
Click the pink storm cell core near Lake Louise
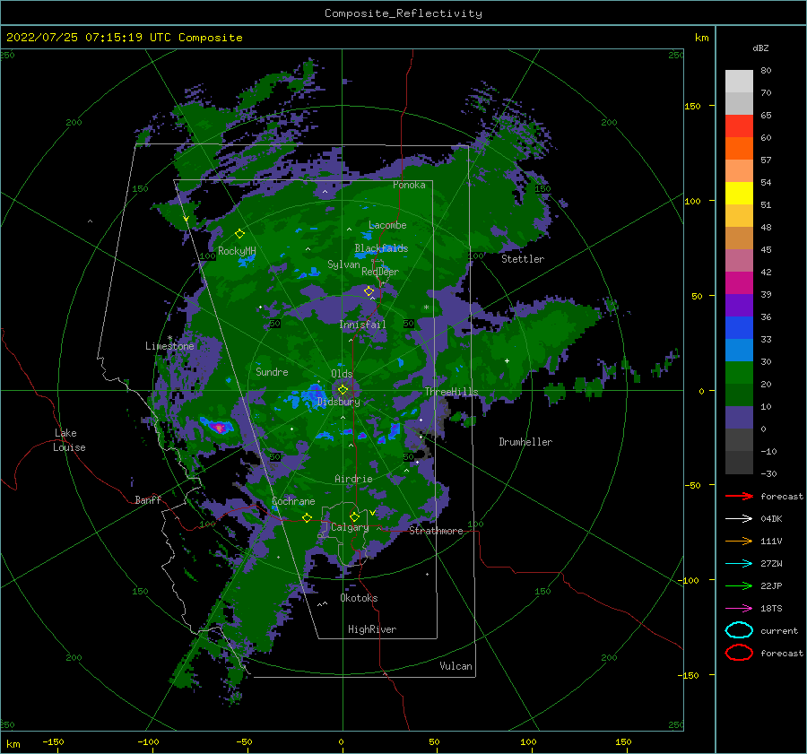pyautogui.click(x=220, y=427)
